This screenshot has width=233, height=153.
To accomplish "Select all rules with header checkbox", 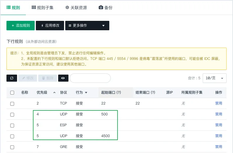I will [x=12, y=93].
